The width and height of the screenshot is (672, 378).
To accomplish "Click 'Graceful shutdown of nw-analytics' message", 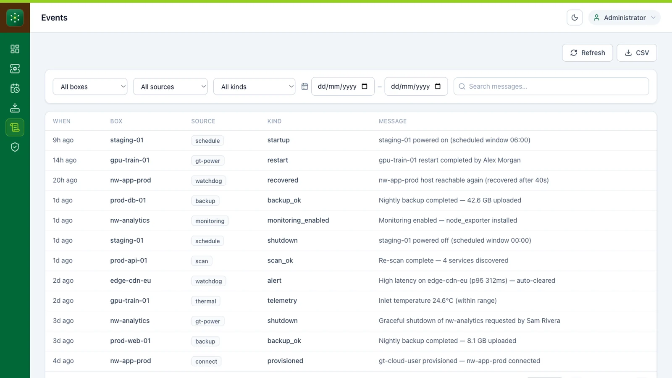I will click(x=470, y=321).
